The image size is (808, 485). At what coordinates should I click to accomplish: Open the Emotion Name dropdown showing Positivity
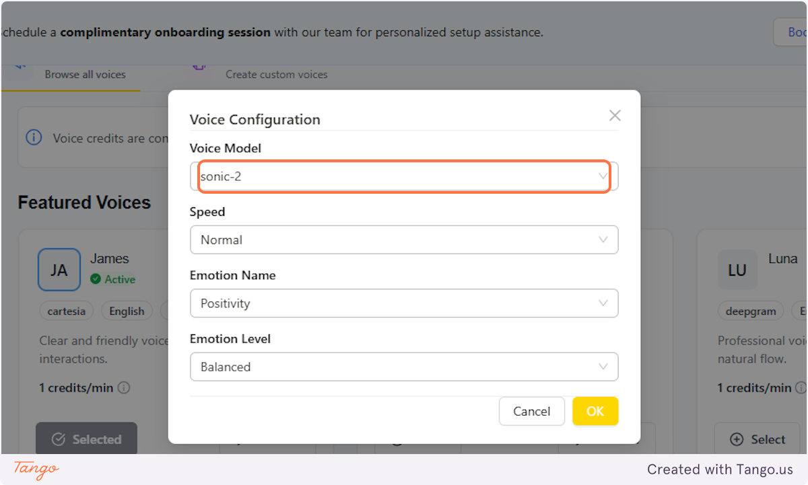point(404,303)
